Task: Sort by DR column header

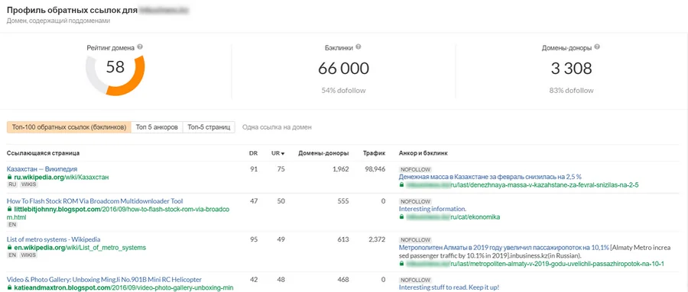Action: [253, 153]
